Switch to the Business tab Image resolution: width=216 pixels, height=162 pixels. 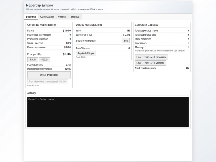[31, 17]
